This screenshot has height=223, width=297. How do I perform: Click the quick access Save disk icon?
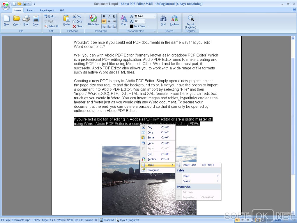(x=25, y=3)
